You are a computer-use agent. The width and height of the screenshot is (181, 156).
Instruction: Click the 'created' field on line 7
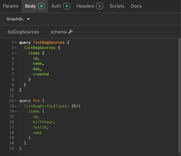(x=41, y=74)
